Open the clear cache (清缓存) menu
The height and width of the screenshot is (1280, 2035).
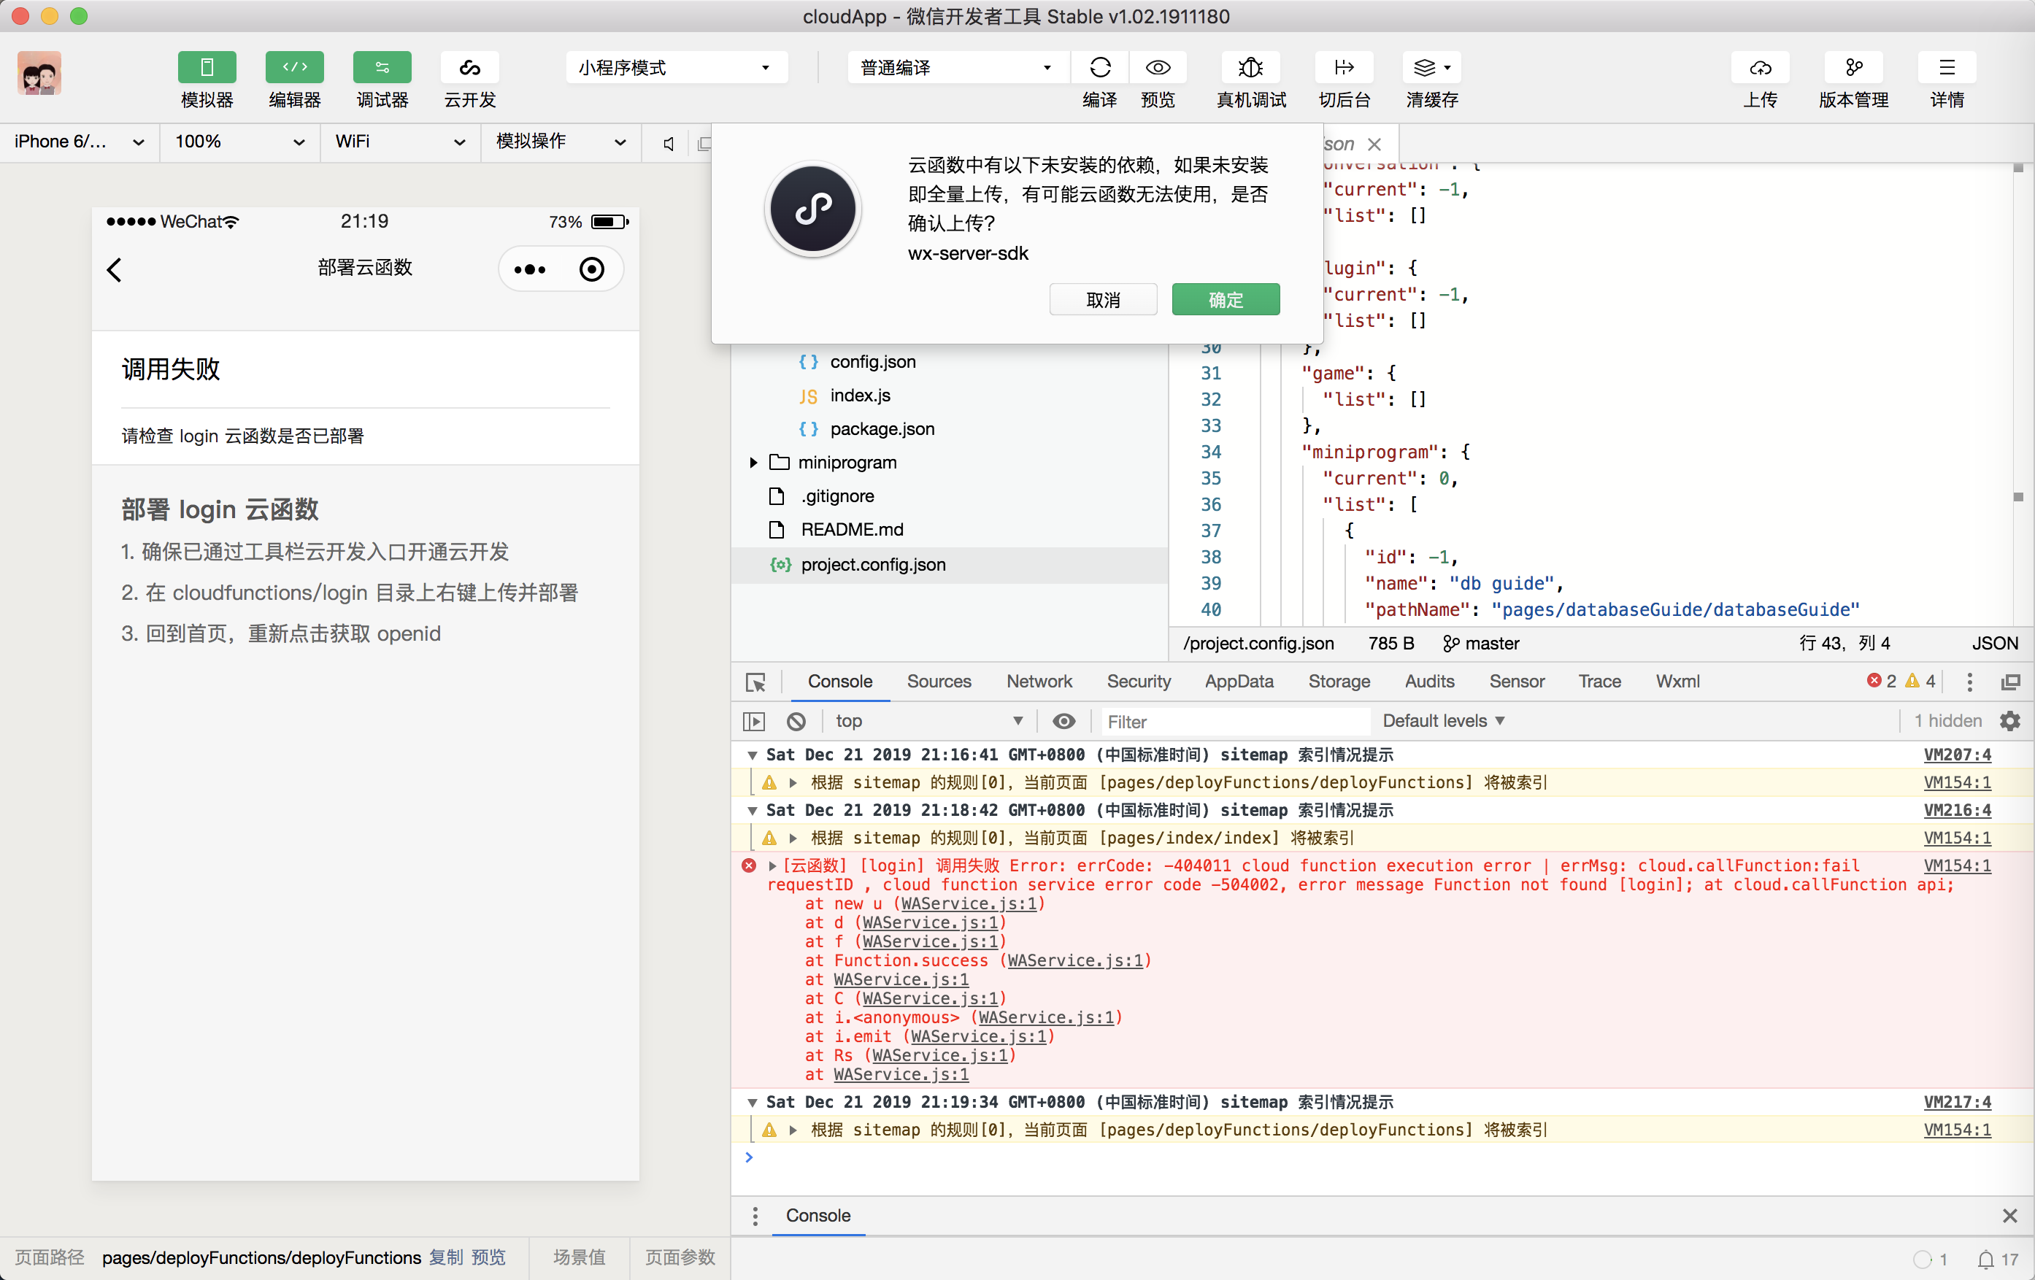1431,68
